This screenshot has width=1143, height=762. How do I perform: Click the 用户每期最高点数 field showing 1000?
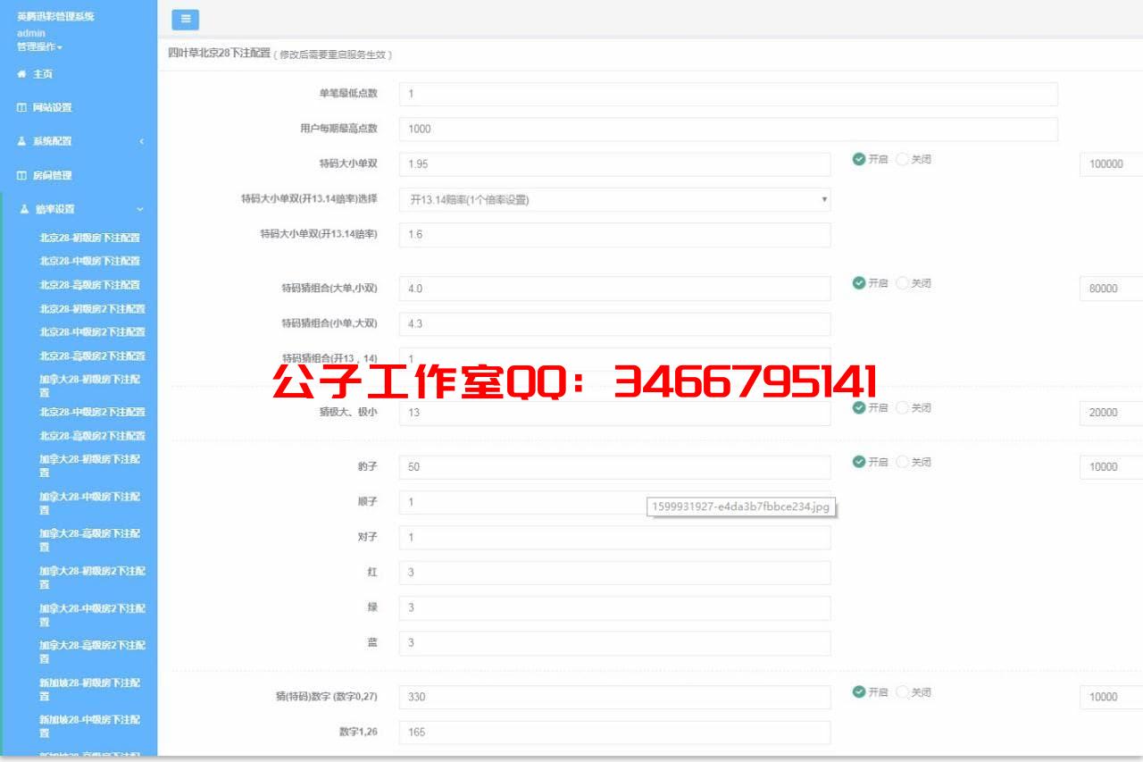[x=729, y=130]
